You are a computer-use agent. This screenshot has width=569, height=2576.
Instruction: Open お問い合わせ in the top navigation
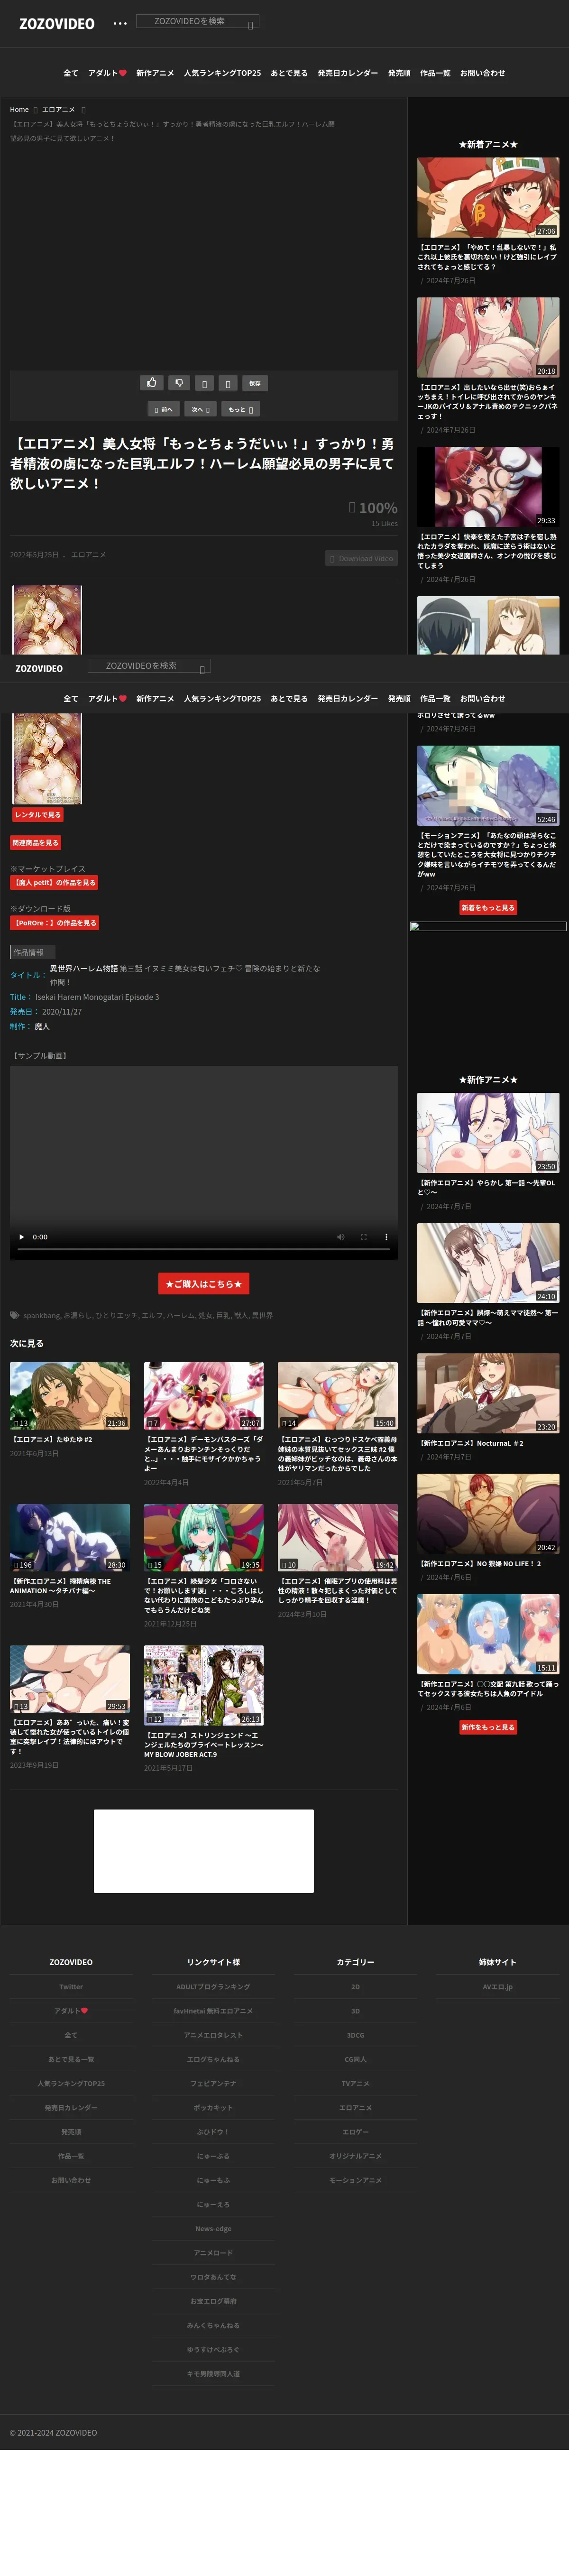482,73
